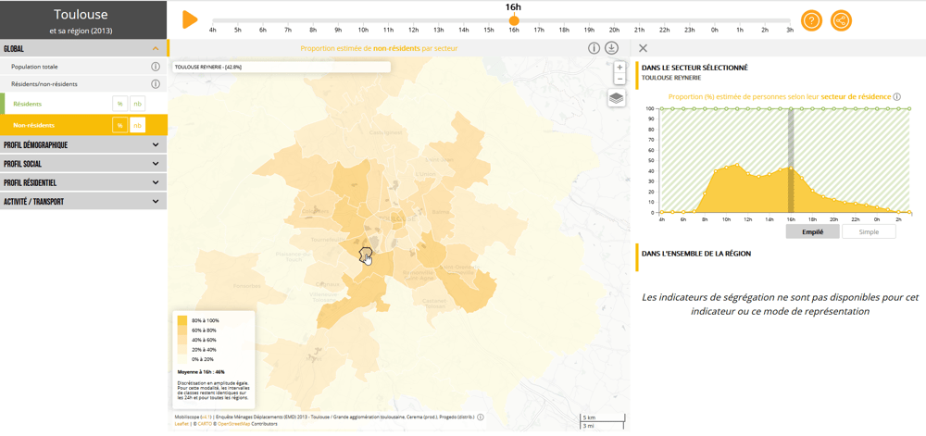Switch Résidents to percentage mode
This screenshot has width=926, height=436.
[x=119, y=104]
